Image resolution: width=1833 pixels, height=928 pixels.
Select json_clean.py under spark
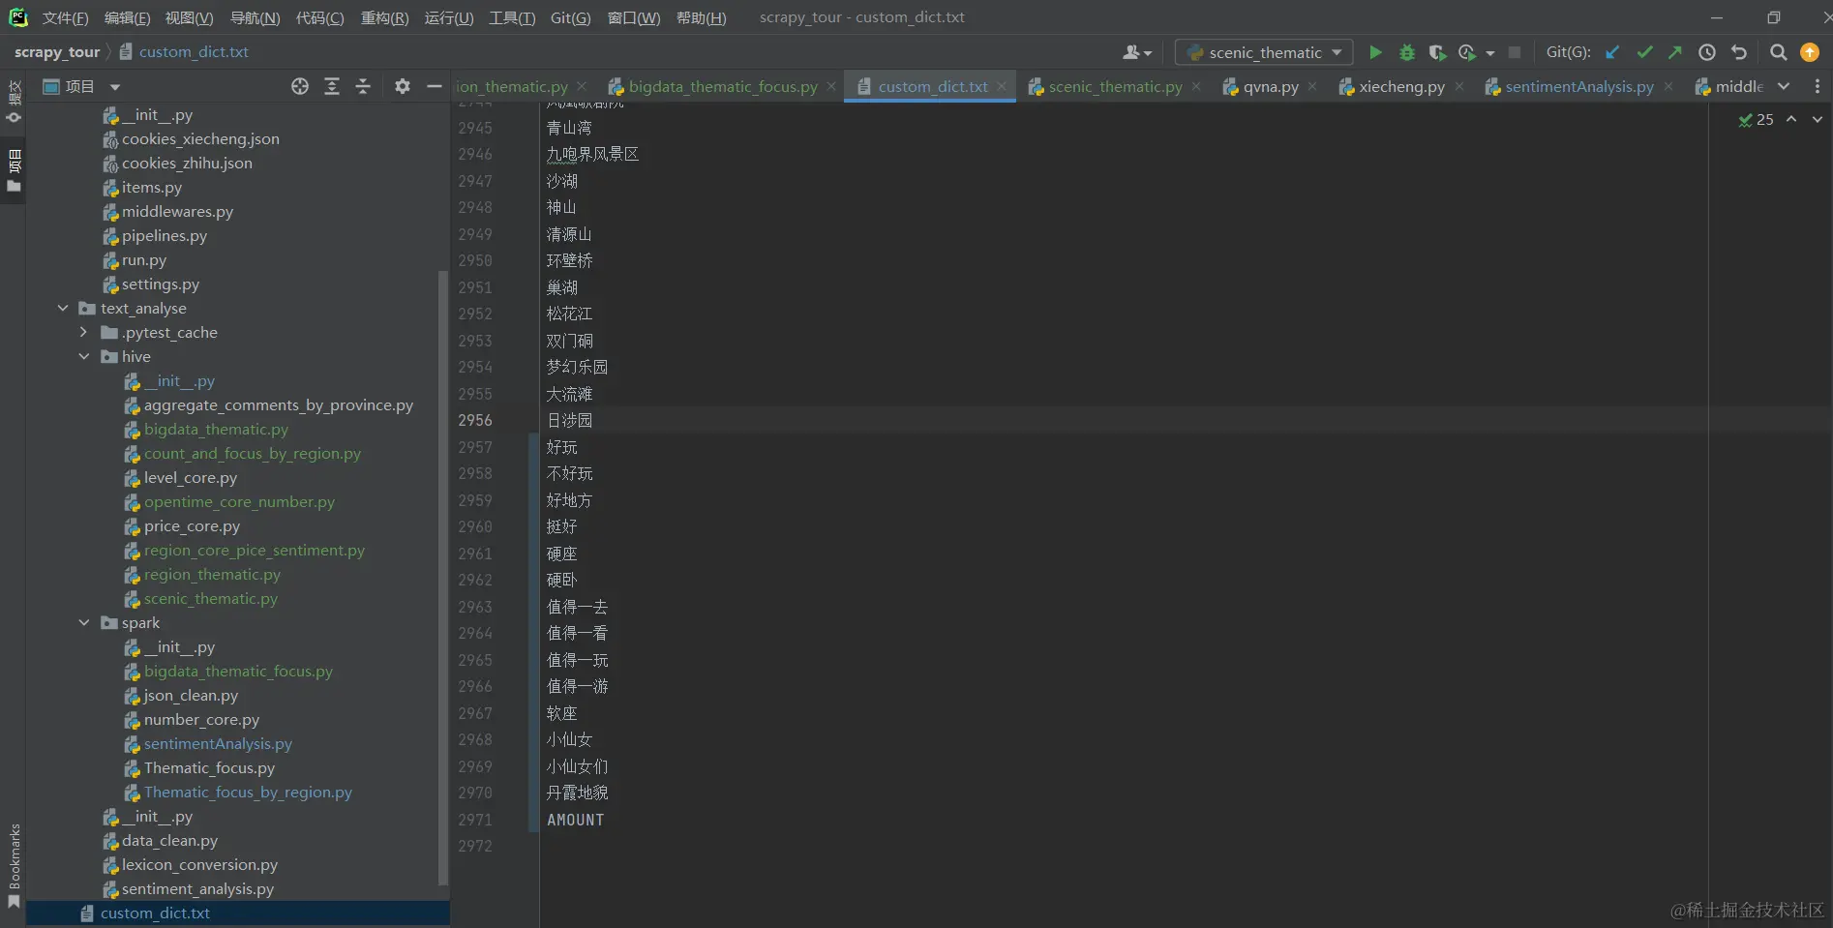[191, 695]
